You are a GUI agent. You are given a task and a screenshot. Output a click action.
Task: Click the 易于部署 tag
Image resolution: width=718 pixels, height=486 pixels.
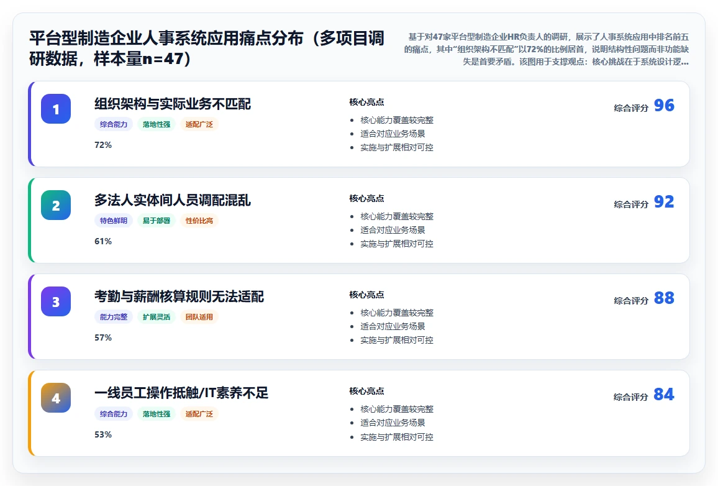[156, 221]
